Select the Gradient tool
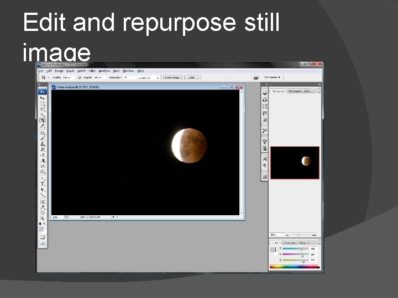 pyautogui.click(x=43, y=161)
